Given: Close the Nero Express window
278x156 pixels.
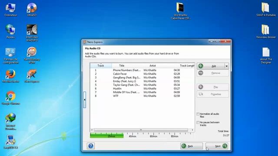Looking at the screenshot, I should pos(225,41).
